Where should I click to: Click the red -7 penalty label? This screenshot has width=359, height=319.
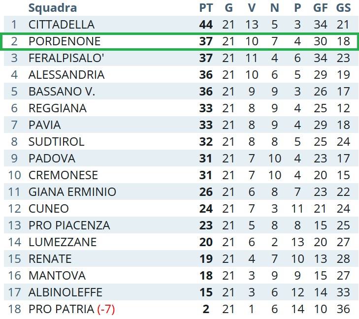pos(106,309)
